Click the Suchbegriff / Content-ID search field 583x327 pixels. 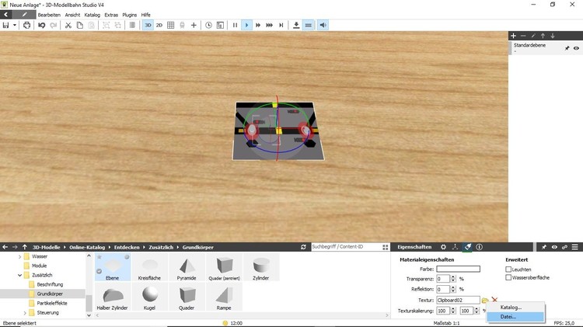point(346,247)
